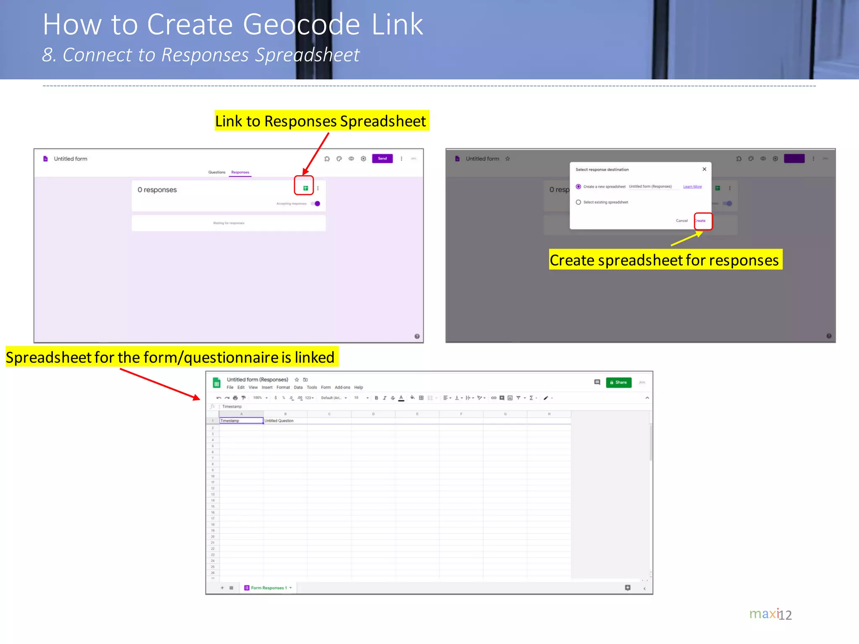Click the Insert chart icon

coord(510,398)
